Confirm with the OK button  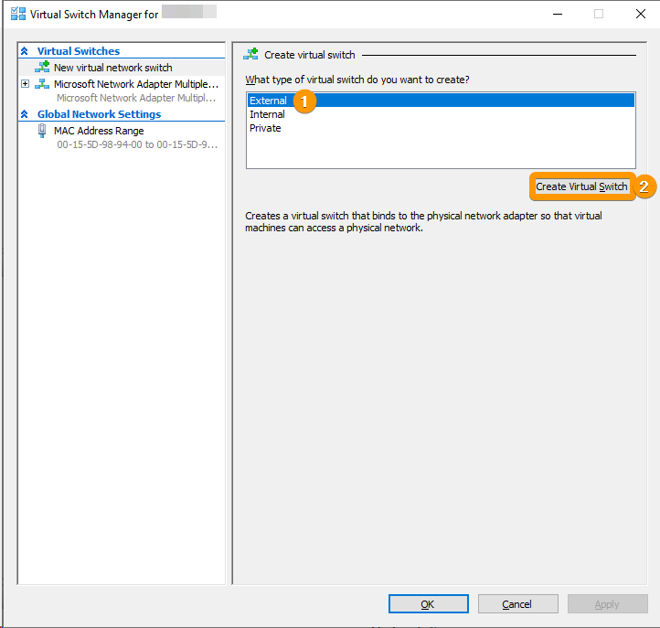point(428,604)
